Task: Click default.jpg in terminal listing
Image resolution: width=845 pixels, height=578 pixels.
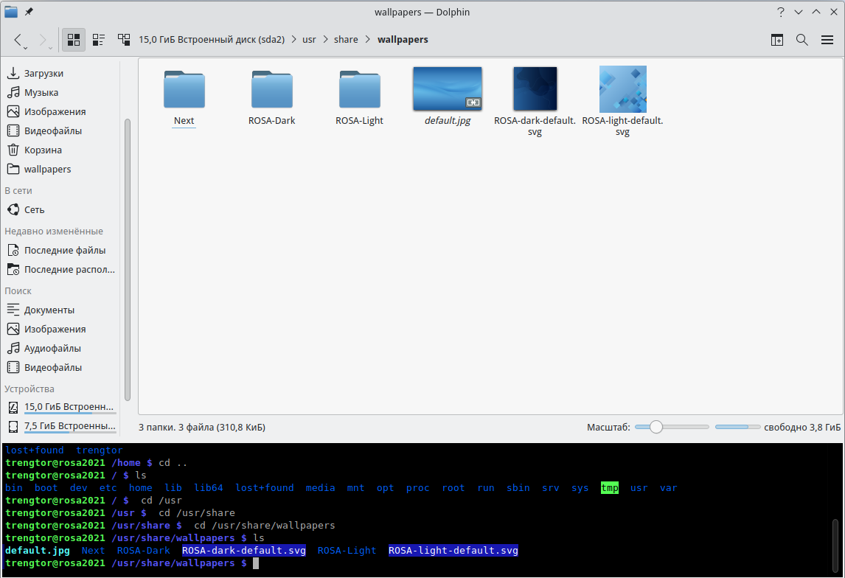Action: click(x=37, y=551)
